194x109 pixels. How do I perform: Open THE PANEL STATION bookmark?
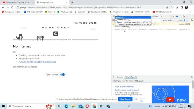(33, 12)
